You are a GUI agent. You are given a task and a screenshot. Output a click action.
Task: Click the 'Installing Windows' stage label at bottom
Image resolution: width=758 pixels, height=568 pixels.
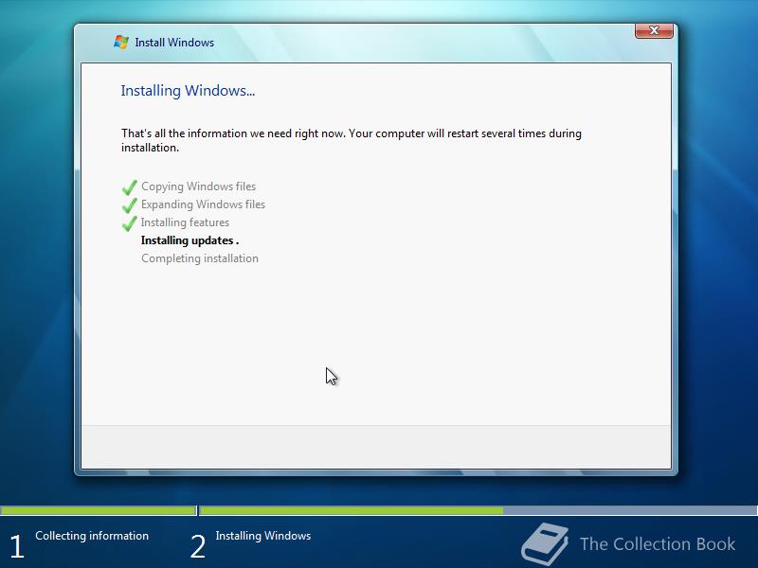tap(263, 536)
